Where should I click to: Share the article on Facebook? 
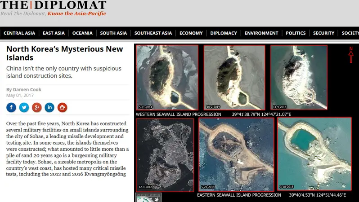[11, 107]
